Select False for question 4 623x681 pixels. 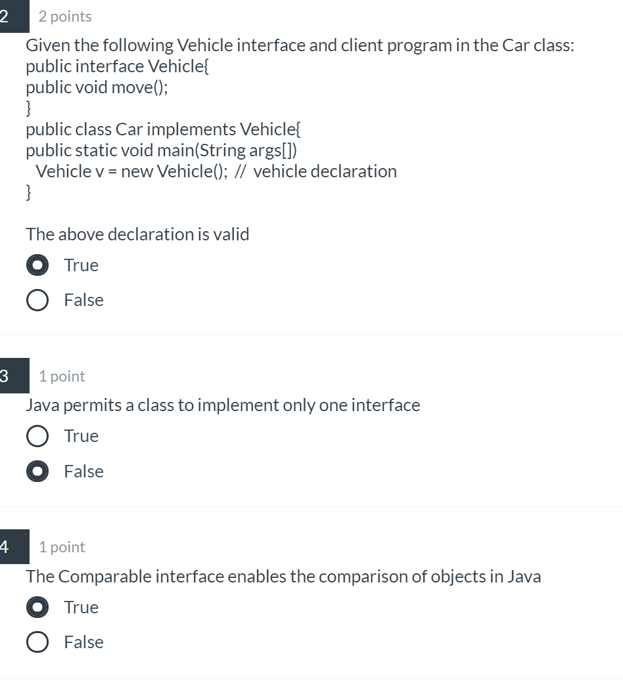click(x=37, y=642)
